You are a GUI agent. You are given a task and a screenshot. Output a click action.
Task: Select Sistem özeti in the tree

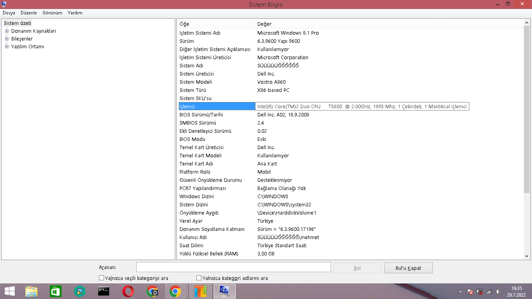(18, 23)
